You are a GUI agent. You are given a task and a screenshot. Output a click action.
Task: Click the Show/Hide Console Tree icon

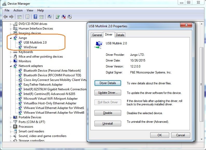[19, 17]
